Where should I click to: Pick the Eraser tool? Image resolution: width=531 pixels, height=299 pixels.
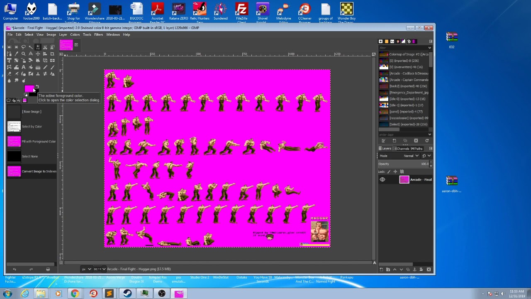[x=9, y=74]
